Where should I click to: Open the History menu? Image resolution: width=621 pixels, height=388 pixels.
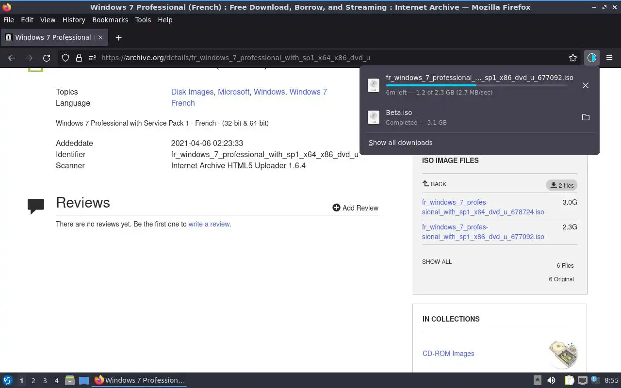click(x=74, y=20)
